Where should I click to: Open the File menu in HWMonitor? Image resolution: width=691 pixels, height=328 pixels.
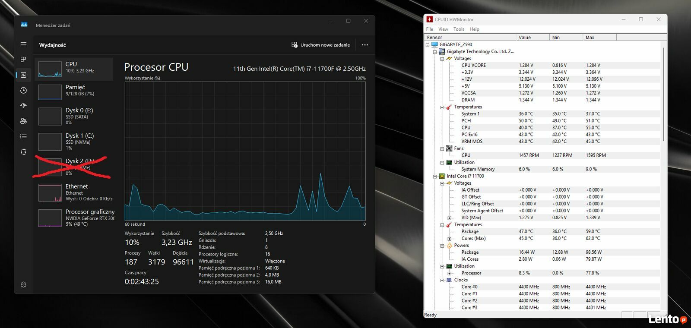pos(429,29)
